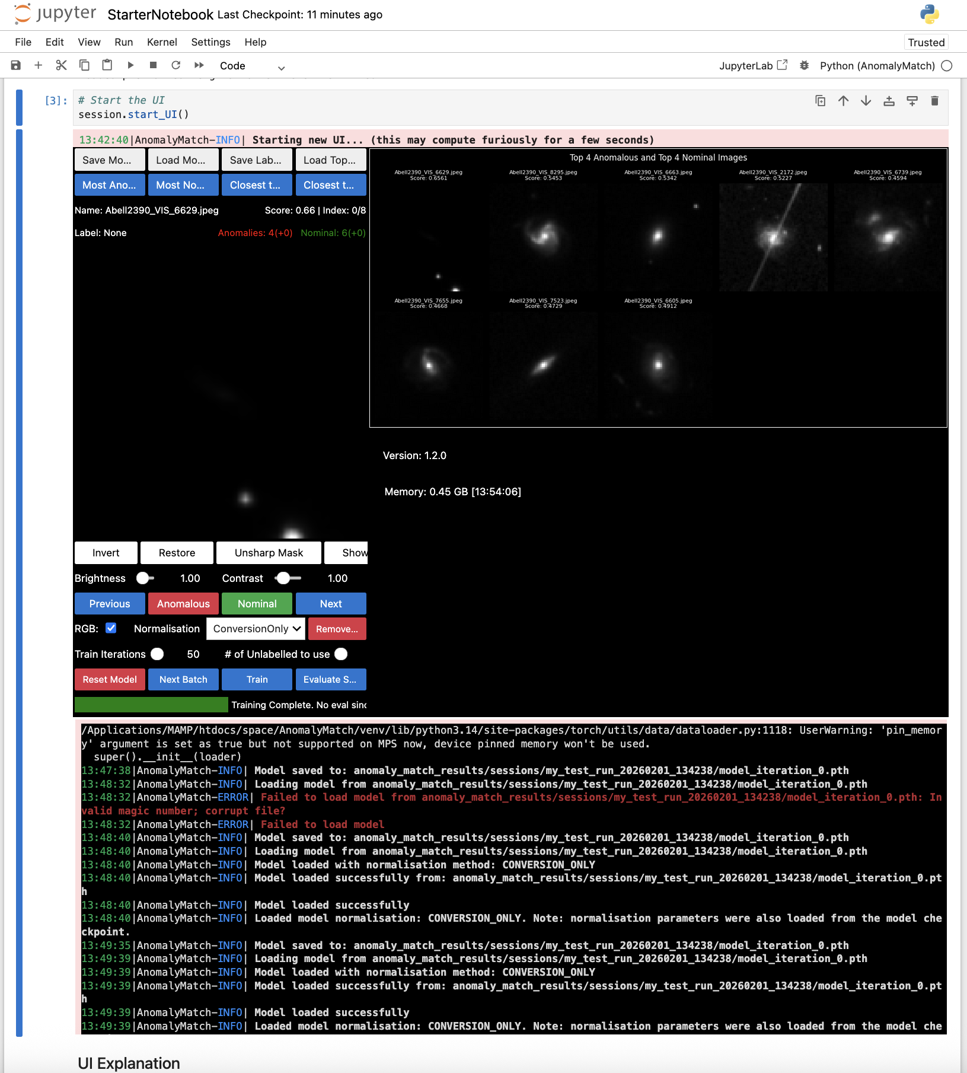967x1073 pixels.
Task: Insert a new cell with the plus icon
Action: [39, 65]
